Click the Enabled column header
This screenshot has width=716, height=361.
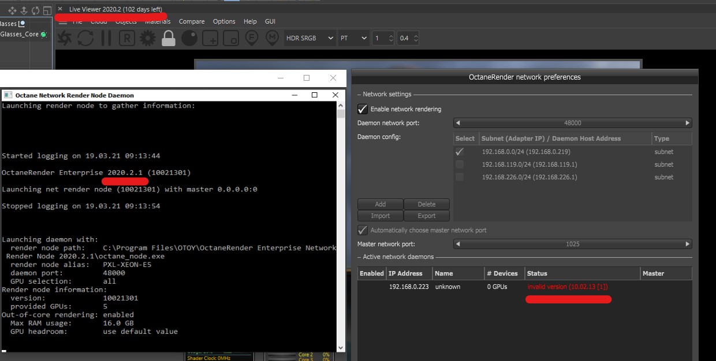(372, 273)
